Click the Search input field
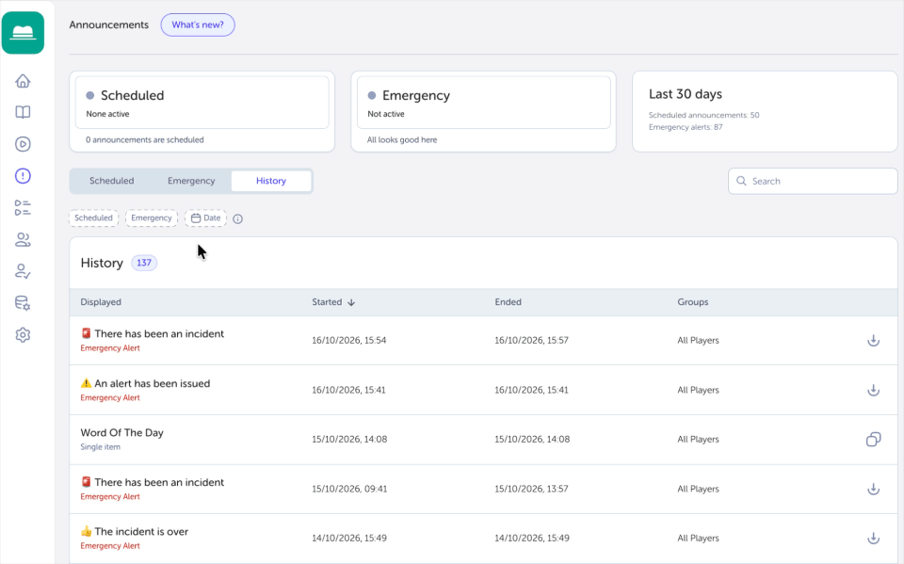 pos(813,181)
